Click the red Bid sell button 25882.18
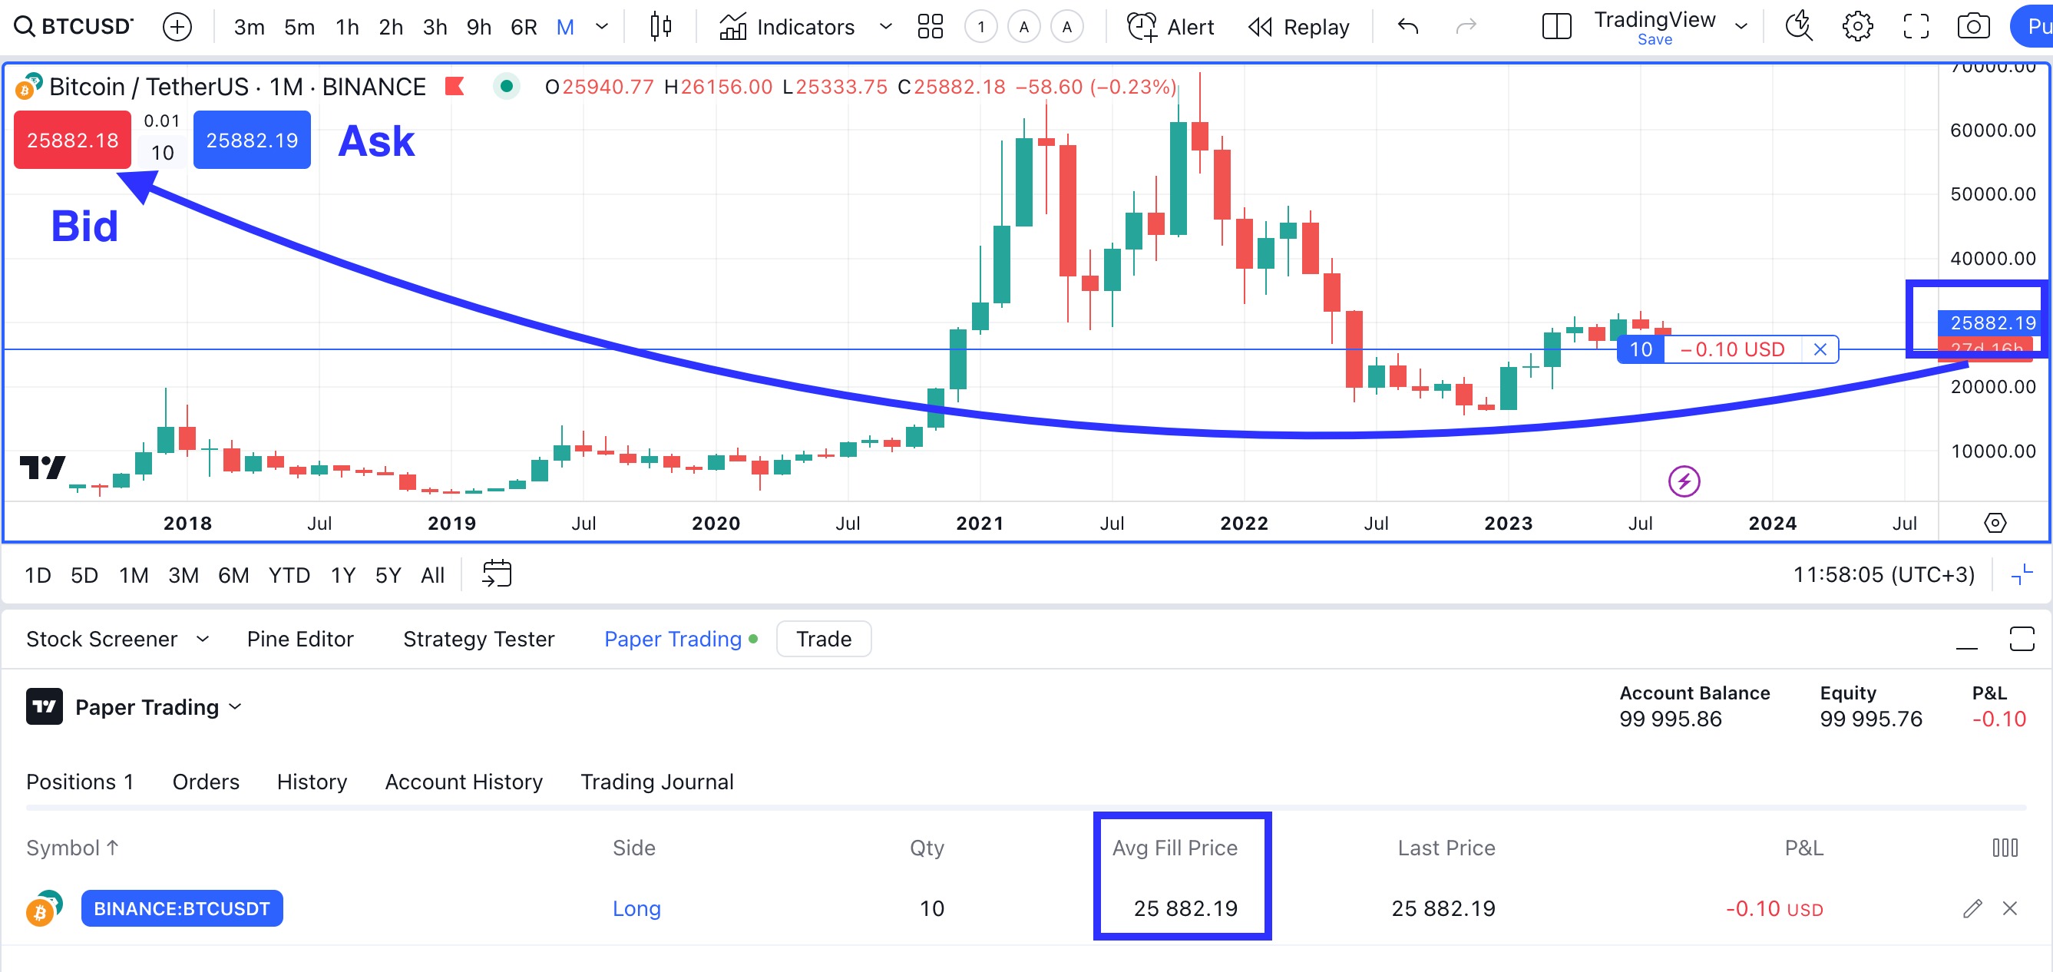 pos(72,141)
